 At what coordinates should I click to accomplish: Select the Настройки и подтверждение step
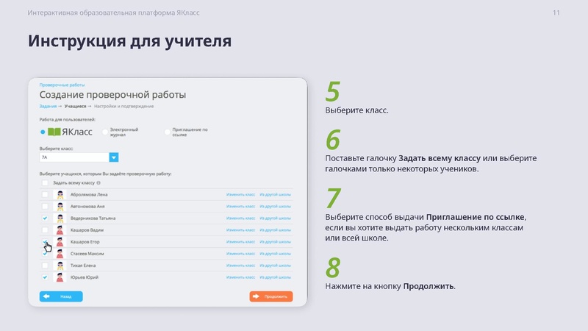(x=123, y=106)
